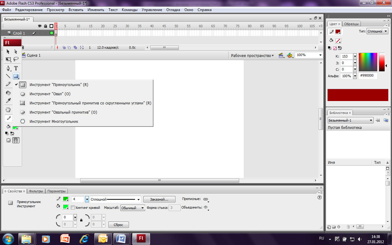Image resolution: width=392 pixels, height=245 pixels.
Task: Swap colors in the Color panel
Action: [x=340, y=48]
